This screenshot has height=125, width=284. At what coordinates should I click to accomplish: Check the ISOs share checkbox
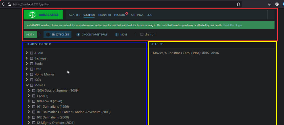[32, 80]
